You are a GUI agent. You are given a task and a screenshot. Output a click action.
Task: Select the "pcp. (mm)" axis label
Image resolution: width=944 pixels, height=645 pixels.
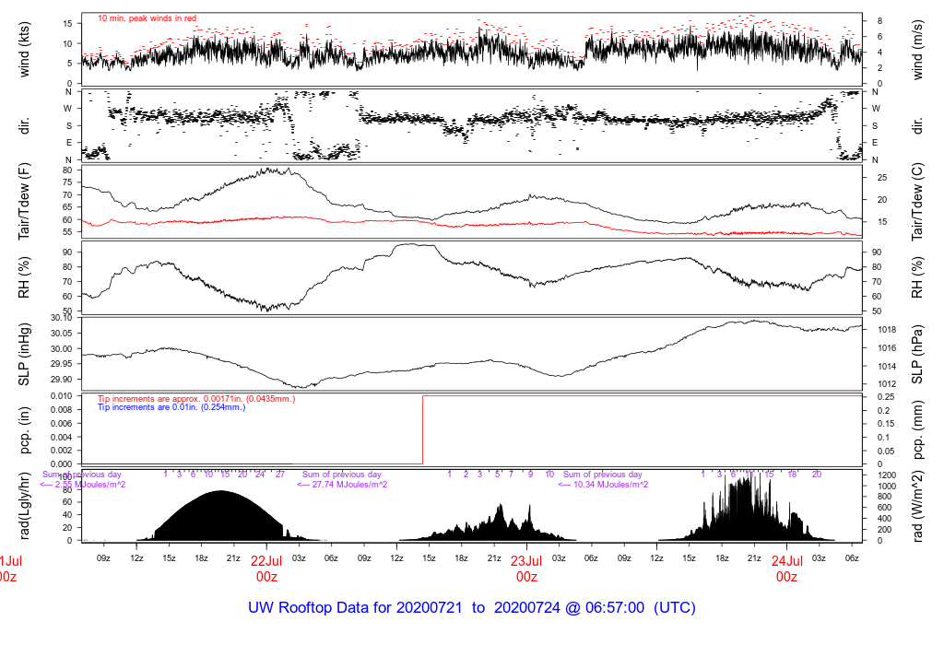pyautogui.click(x=917, y=430)
